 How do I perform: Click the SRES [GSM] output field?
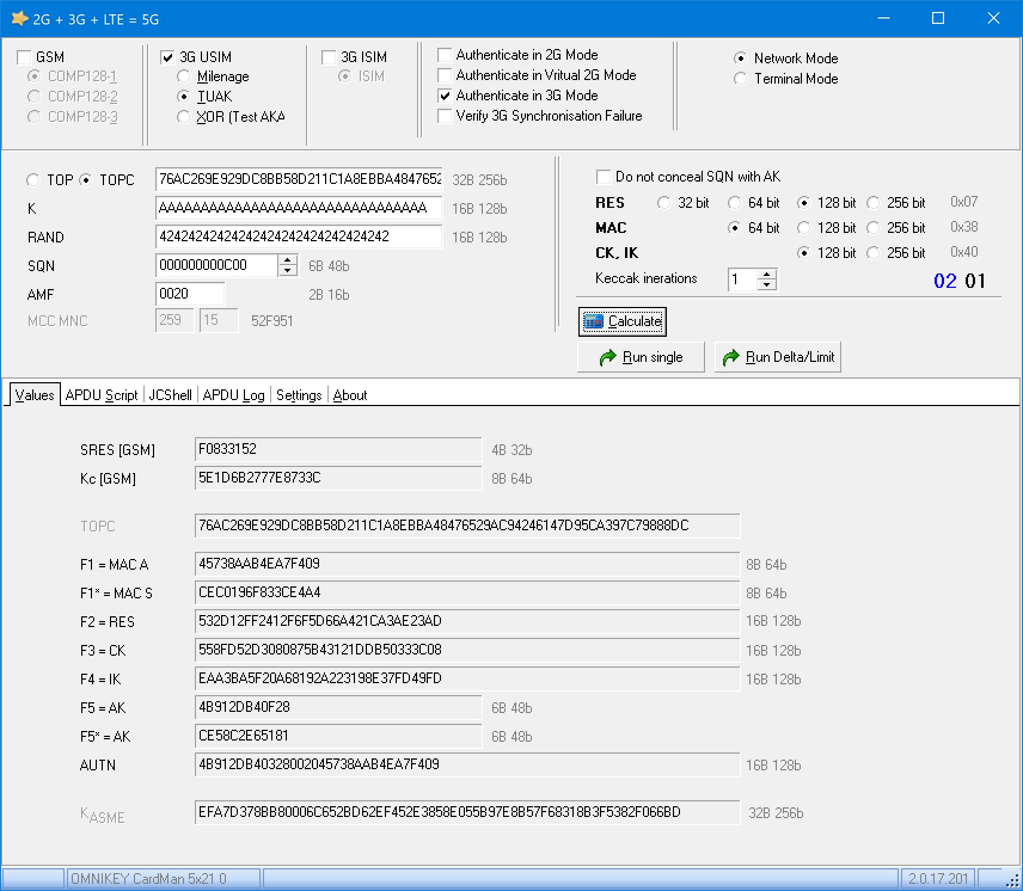(x=338, y=449)
